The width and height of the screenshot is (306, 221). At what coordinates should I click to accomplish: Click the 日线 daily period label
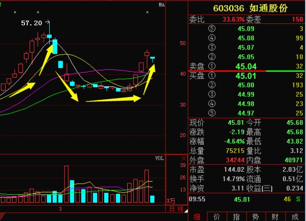[176, 209]
